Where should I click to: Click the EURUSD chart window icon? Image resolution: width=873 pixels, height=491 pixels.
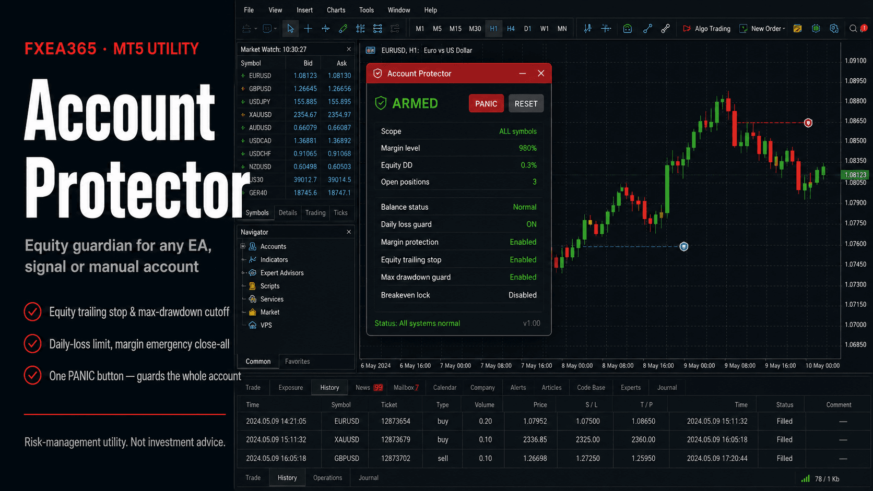click(x=371, y=51)
